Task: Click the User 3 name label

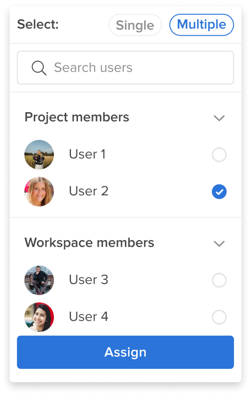Action: pyautogui.click(x=89, y=280)
